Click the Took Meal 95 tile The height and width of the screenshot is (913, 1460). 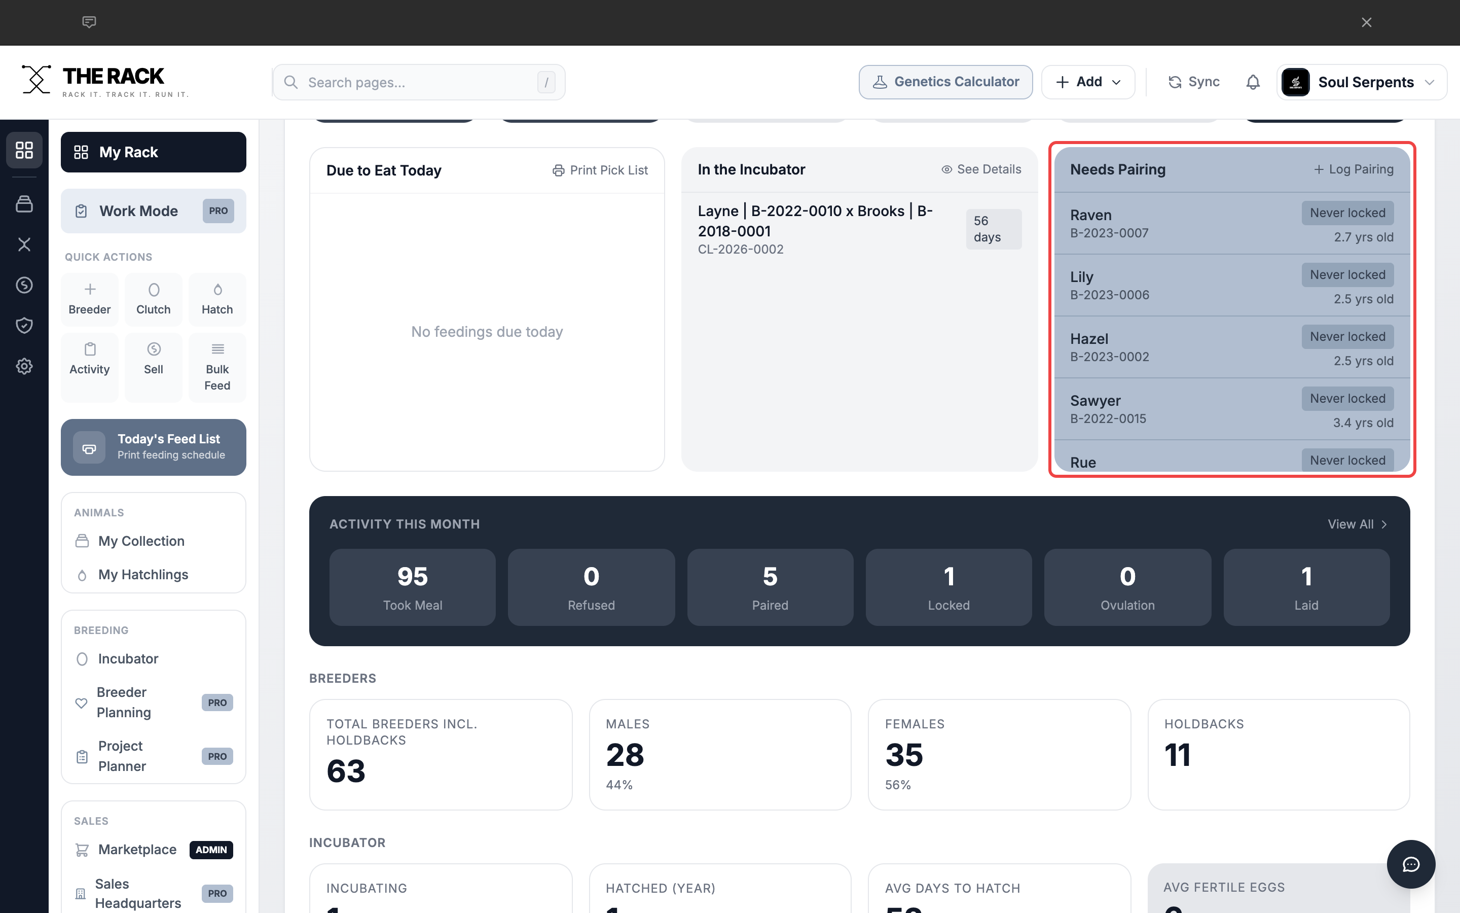413,587
